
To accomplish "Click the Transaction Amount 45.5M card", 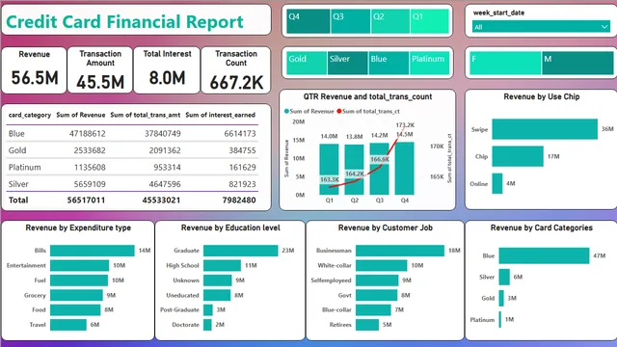I will click(x=100, y=70).
